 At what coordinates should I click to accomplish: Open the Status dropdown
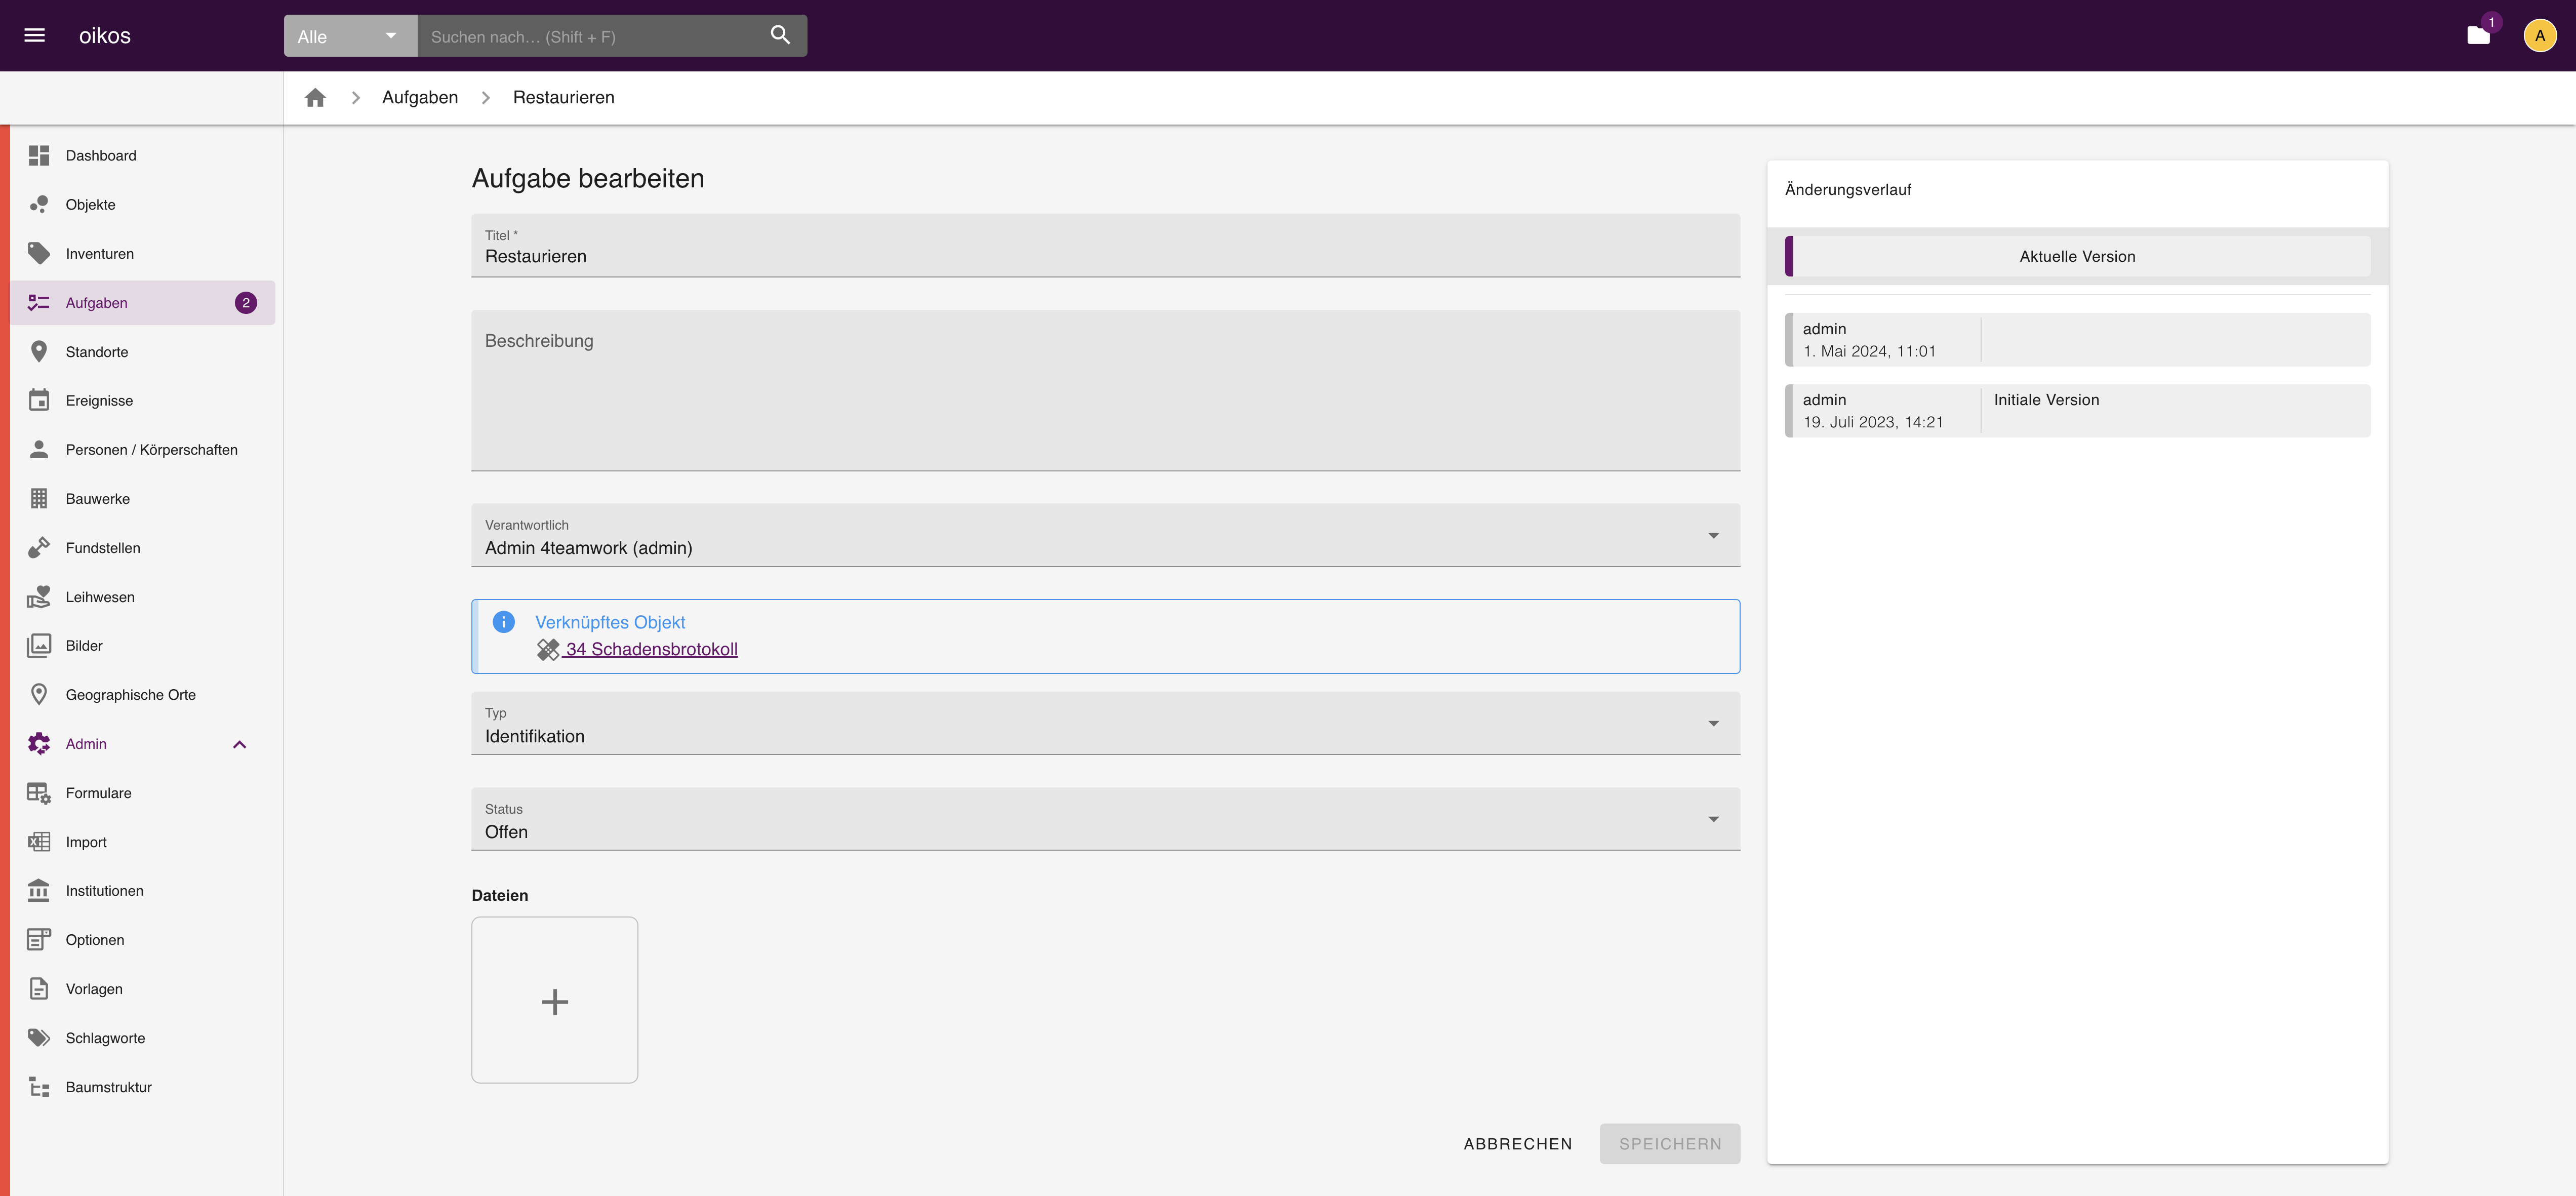[1105, 819]
